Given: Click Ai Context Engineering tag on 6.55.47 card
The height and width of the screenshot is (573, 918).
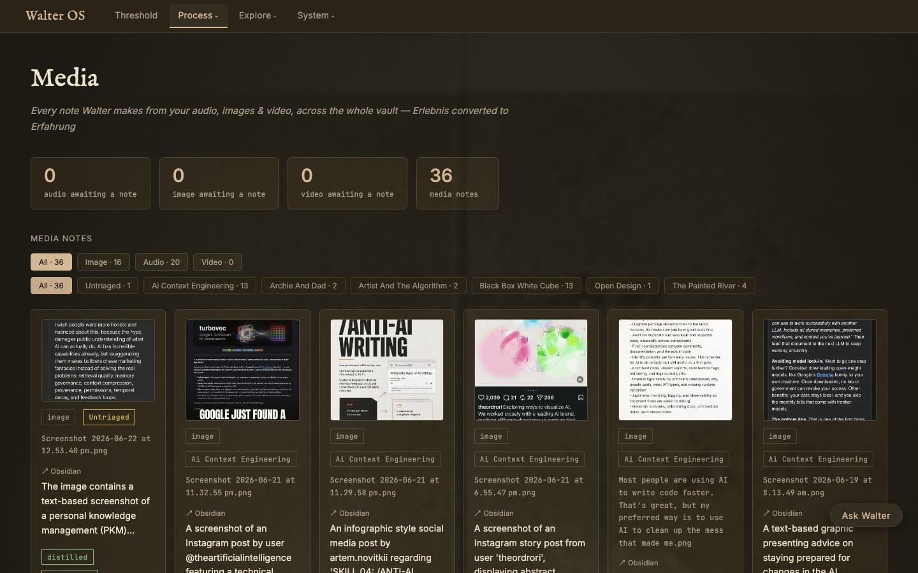Looking at the screenshot, I should (530, 459).
